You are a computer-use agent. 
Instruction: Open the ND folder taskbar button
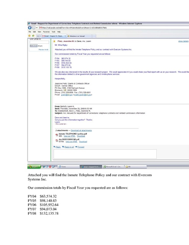coord(136,167)
